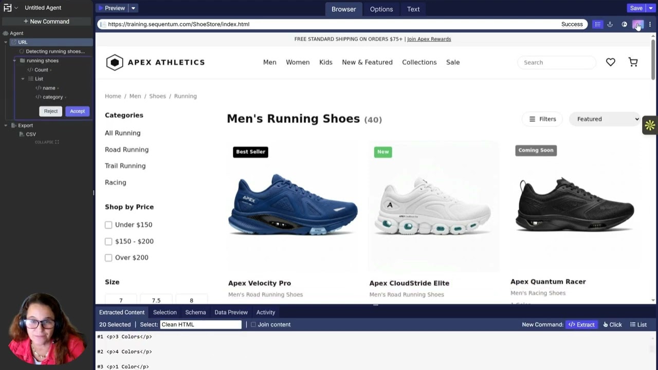Collapse the running shoes tree node
This screenshot has height=370, width=658.
14,61
